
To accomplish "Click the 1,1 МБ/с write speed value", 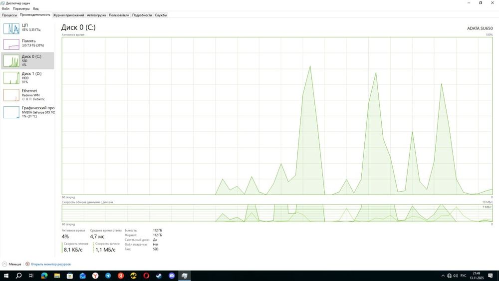I will [x=105, y=250].
